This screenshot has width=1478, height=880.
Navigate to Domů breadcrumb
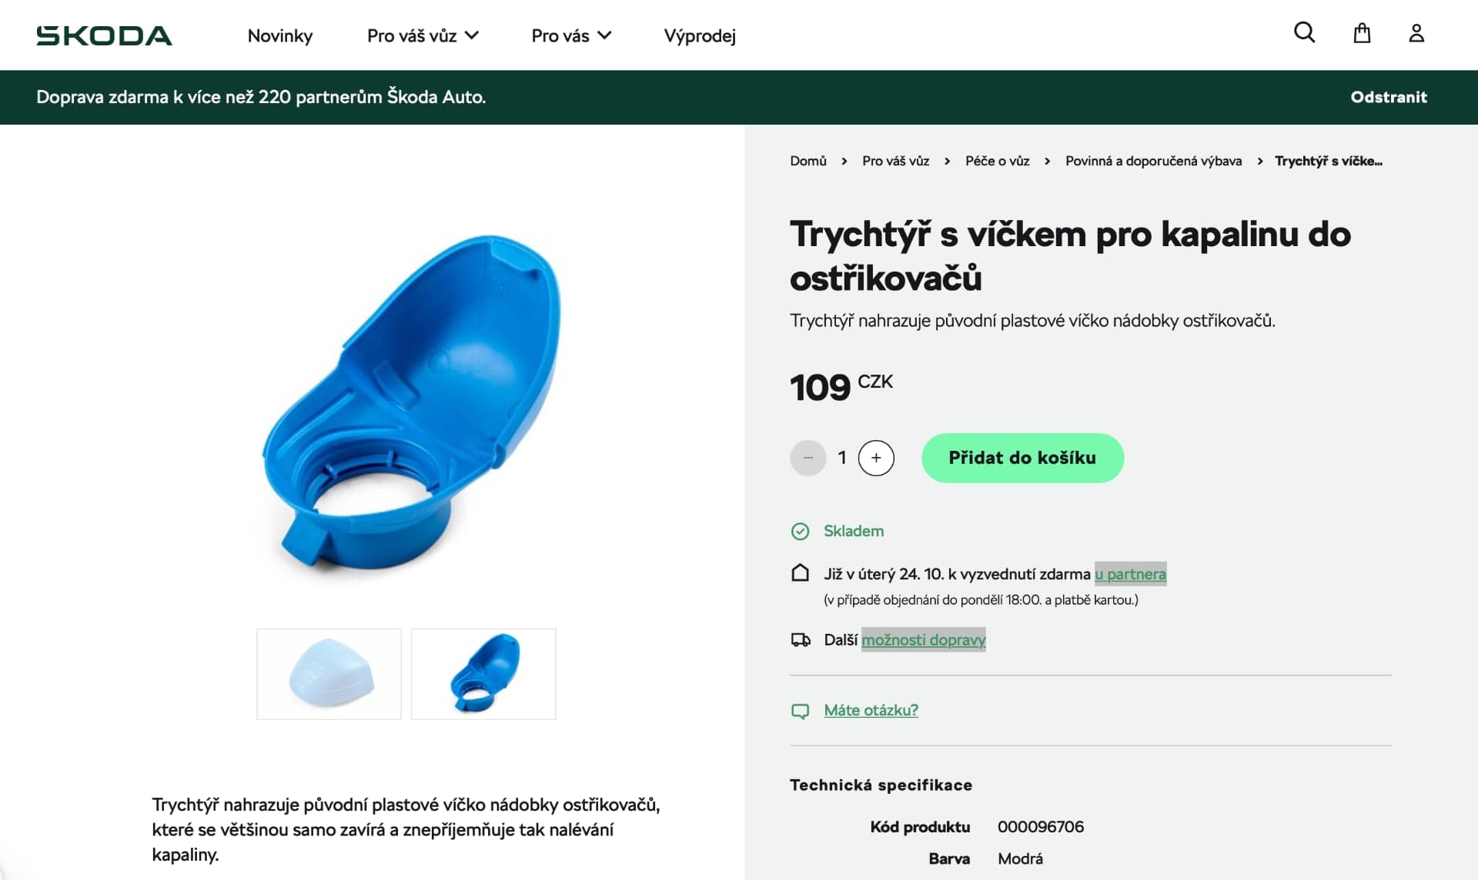(x=808, y=161)
